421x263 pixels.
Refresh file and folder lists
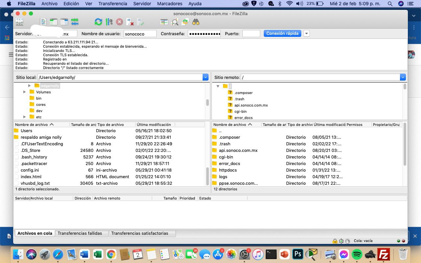pos(98,22)
